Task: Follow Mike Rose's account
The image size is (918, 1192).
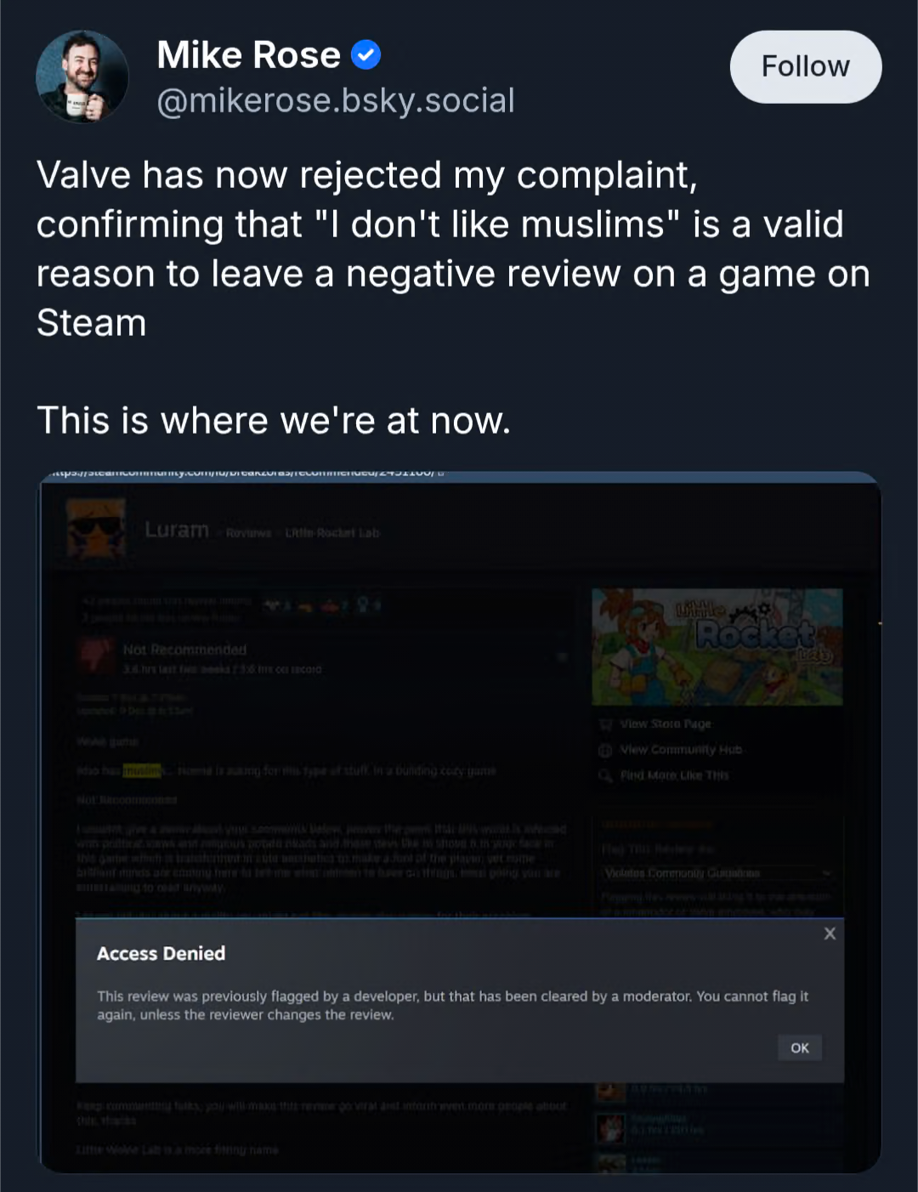Action: [x=805, y=66]
